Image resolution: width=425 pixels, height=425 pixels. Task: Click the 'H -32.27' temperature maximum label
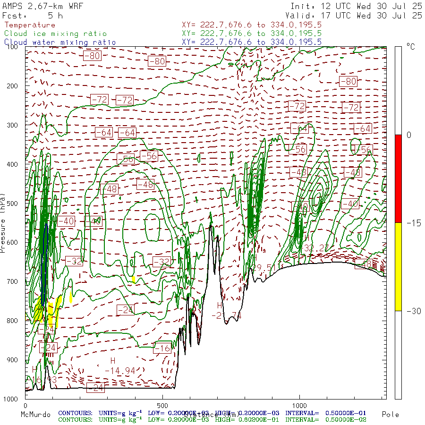pos(314,243)
